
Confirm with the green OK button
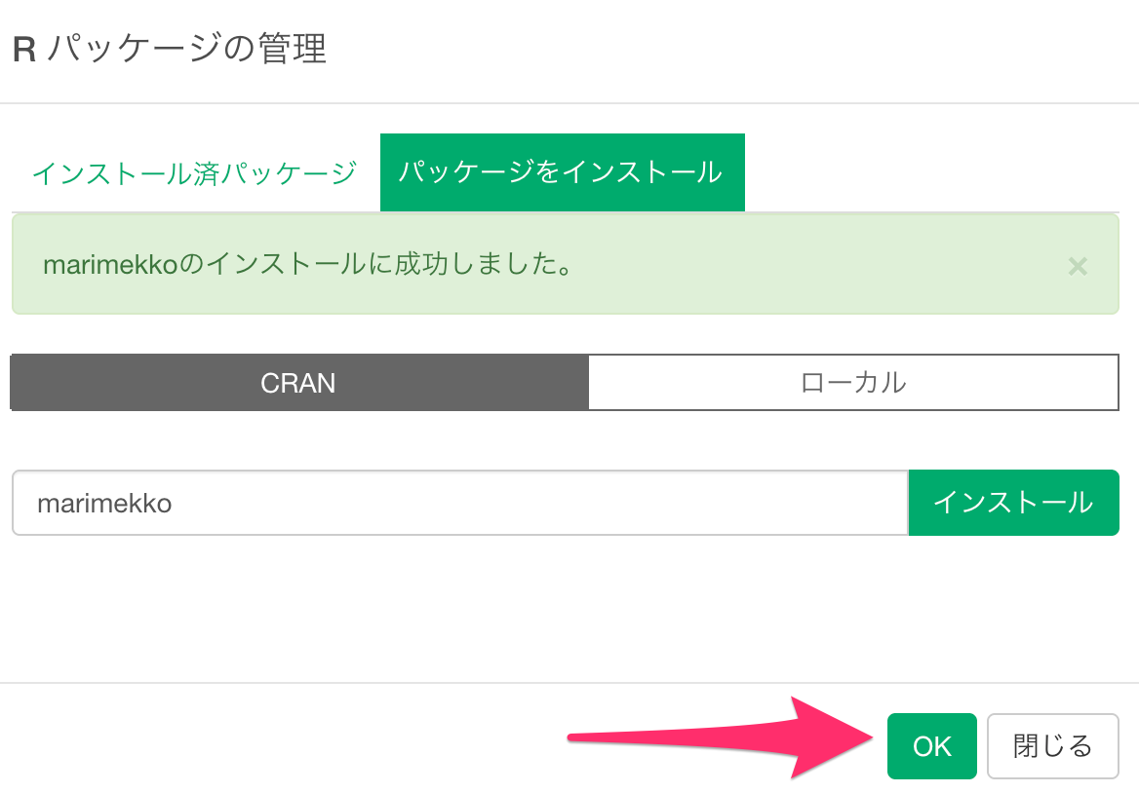[x=932, y=746]
